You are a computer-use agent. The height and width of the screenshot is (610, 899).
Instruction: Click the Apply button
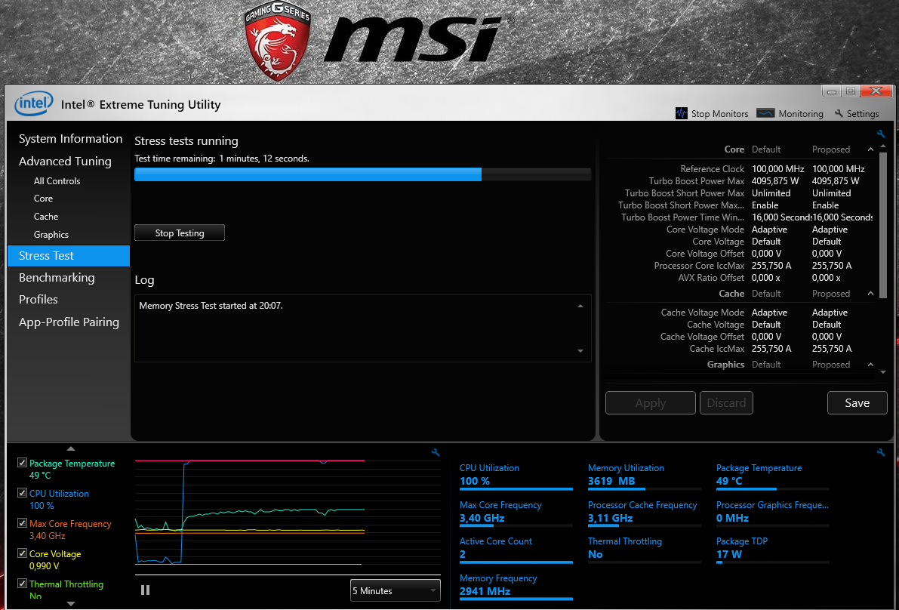(650, 403)
